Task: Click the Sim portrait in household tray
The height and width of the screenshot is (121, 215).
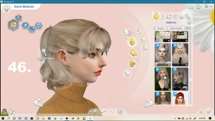Action: coord(4,112)
